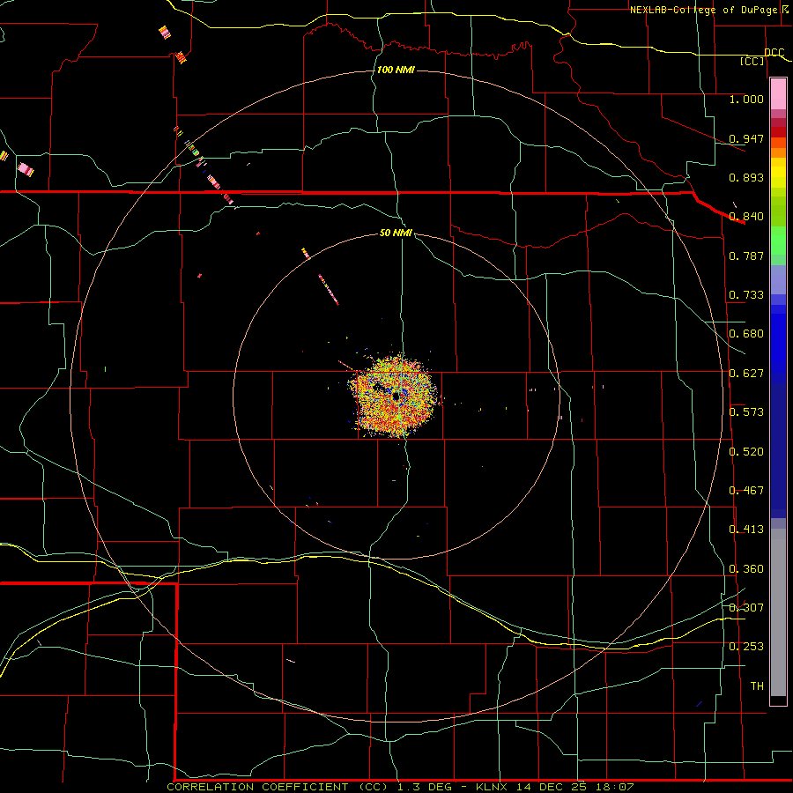This screenshot has width=793, height=793.
Task: Click the TH threshold label on the scale
Action: click(x=757, y=686)
